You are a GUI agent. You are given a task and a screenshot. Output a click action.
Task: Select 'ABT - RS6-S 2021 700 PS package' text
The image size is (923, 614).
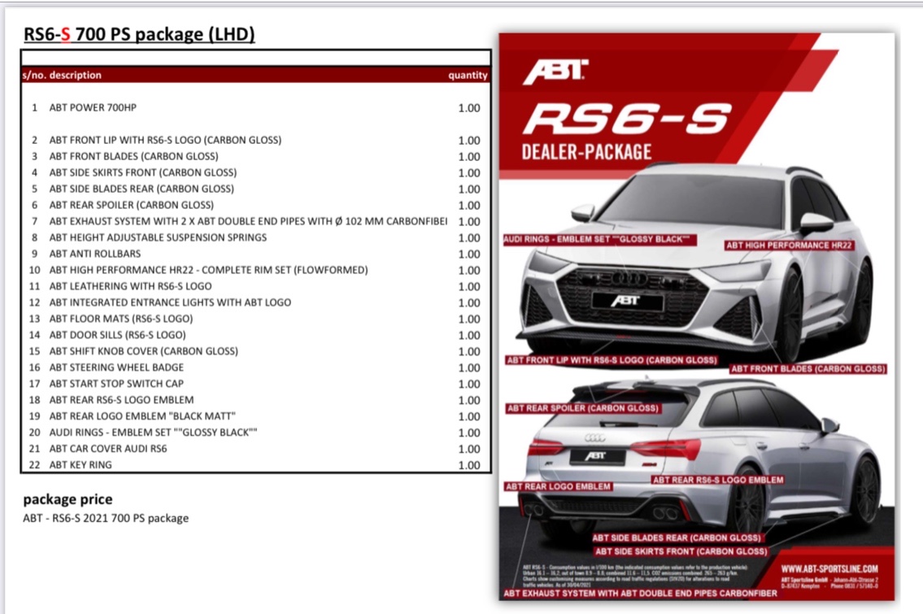click(x=106, y=518)
